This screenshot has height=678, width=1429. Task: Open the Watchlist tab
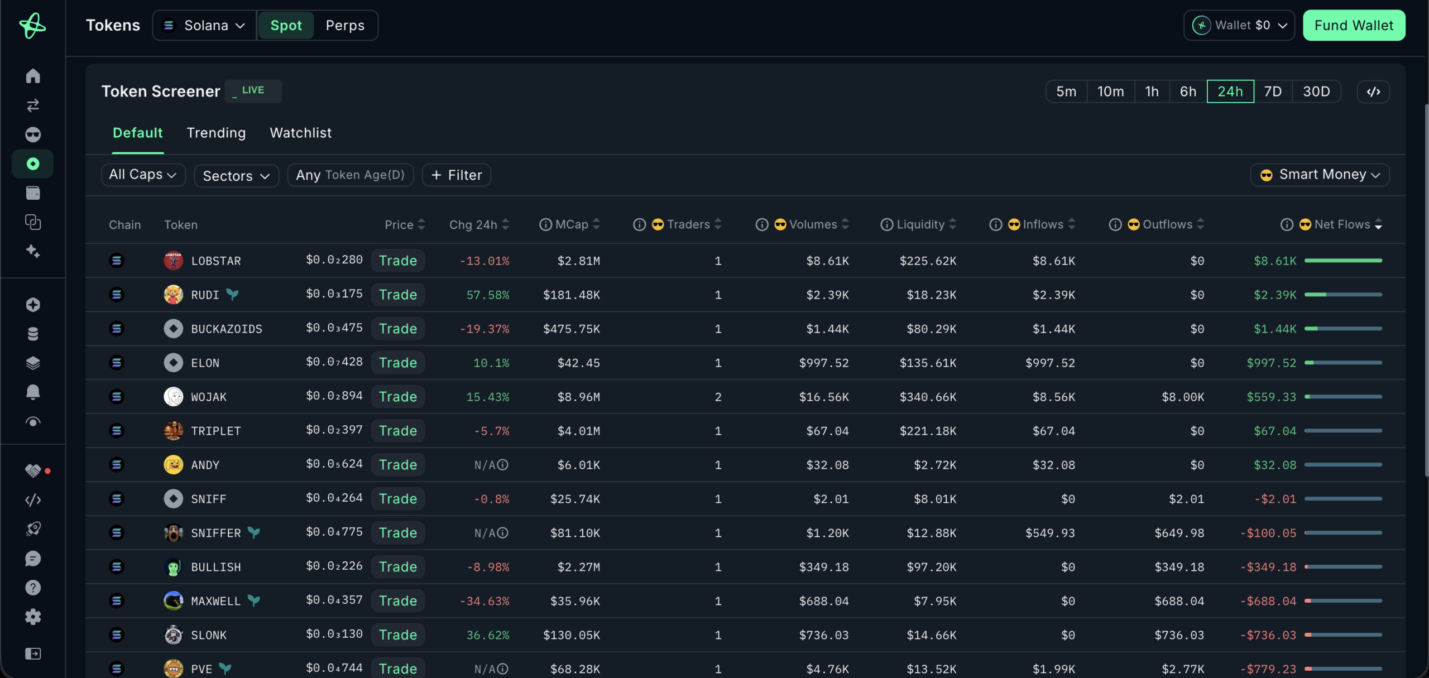click(x=300, y=133)
